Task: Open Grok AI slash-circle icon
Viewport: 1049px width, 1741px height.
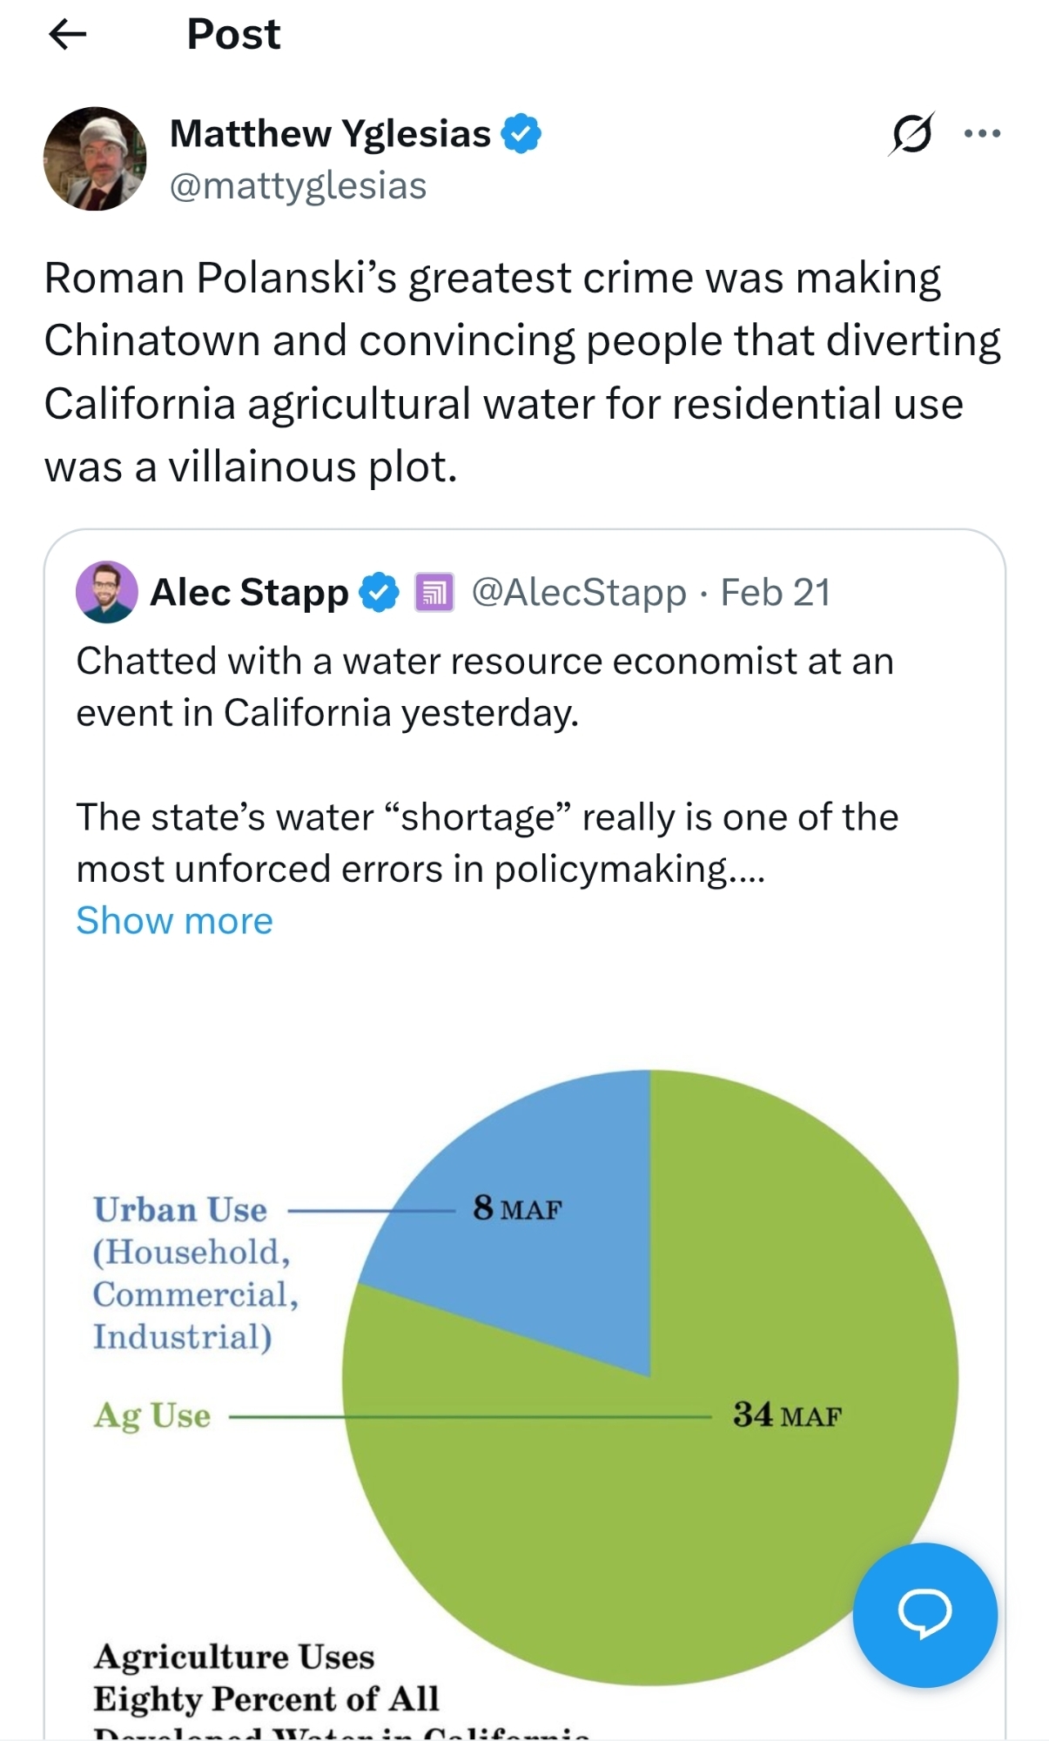Action: [911, 134]
